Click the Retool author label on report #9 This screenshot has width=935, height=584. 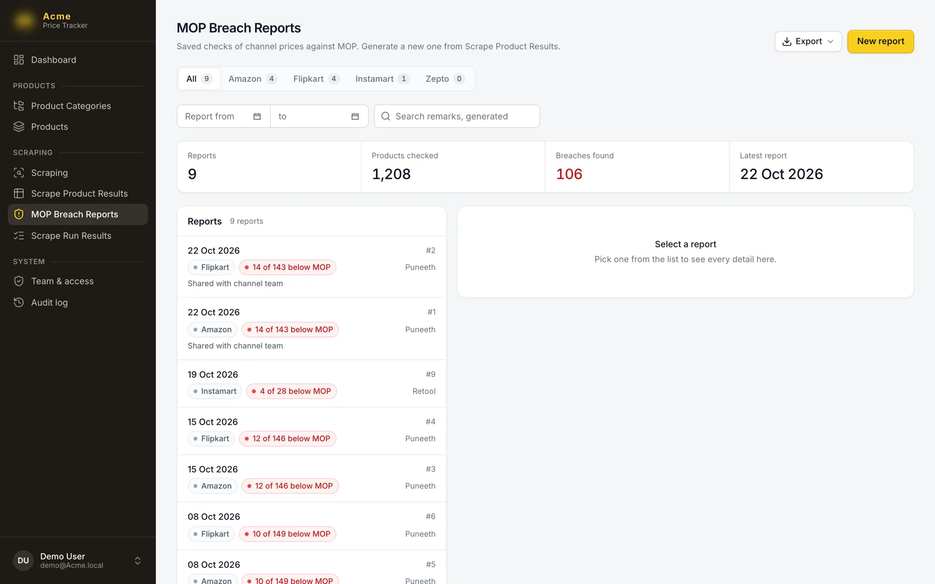click(424, 391)
